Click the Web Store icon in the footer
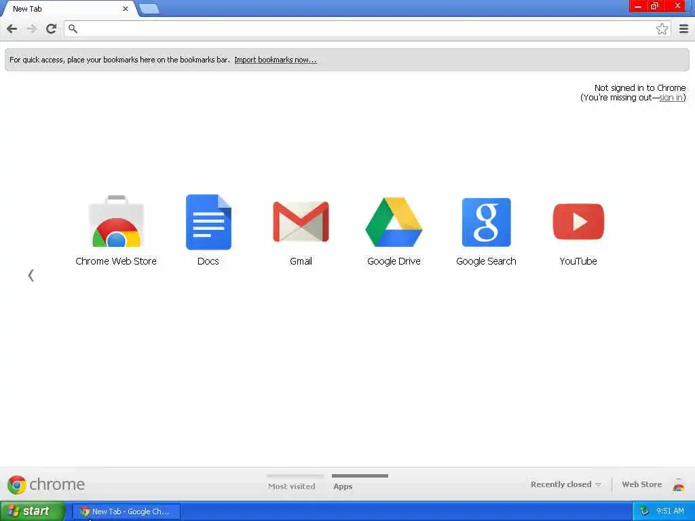 [678, 484]
